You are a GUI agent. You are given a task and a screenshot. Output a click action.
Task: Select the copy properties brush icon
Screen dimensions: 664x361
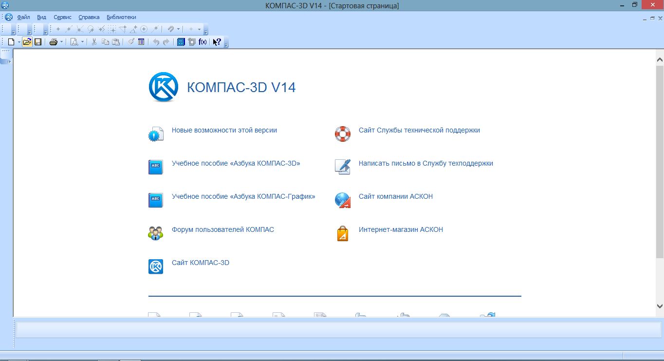click(x=131, y=42)
